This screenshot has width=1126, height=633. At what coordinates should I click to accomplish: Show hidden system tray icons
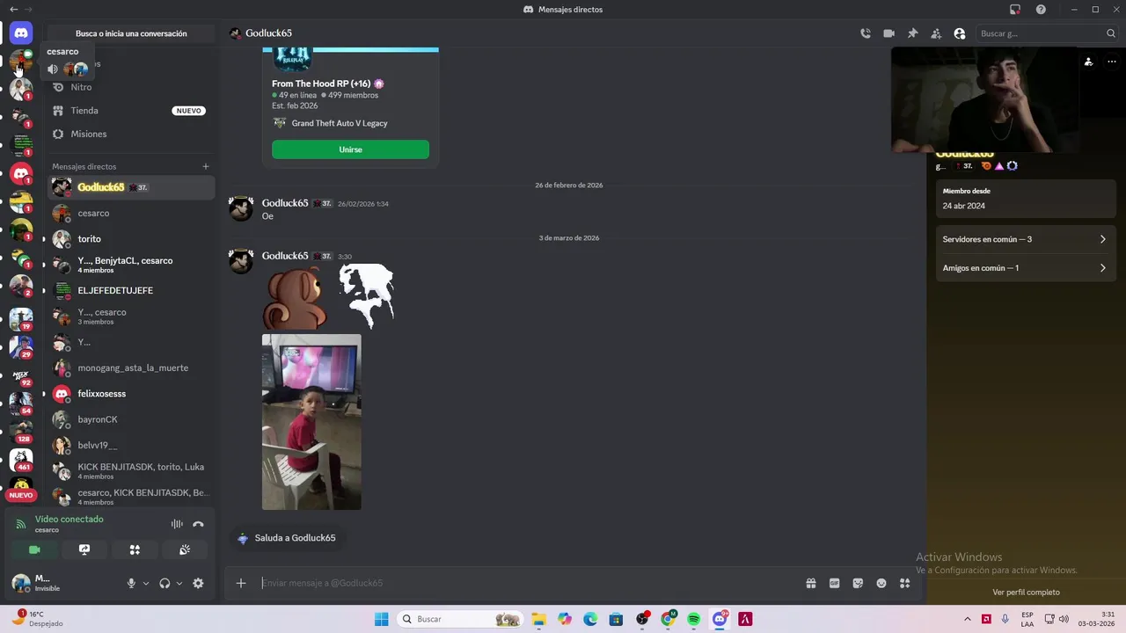point(968,619)
